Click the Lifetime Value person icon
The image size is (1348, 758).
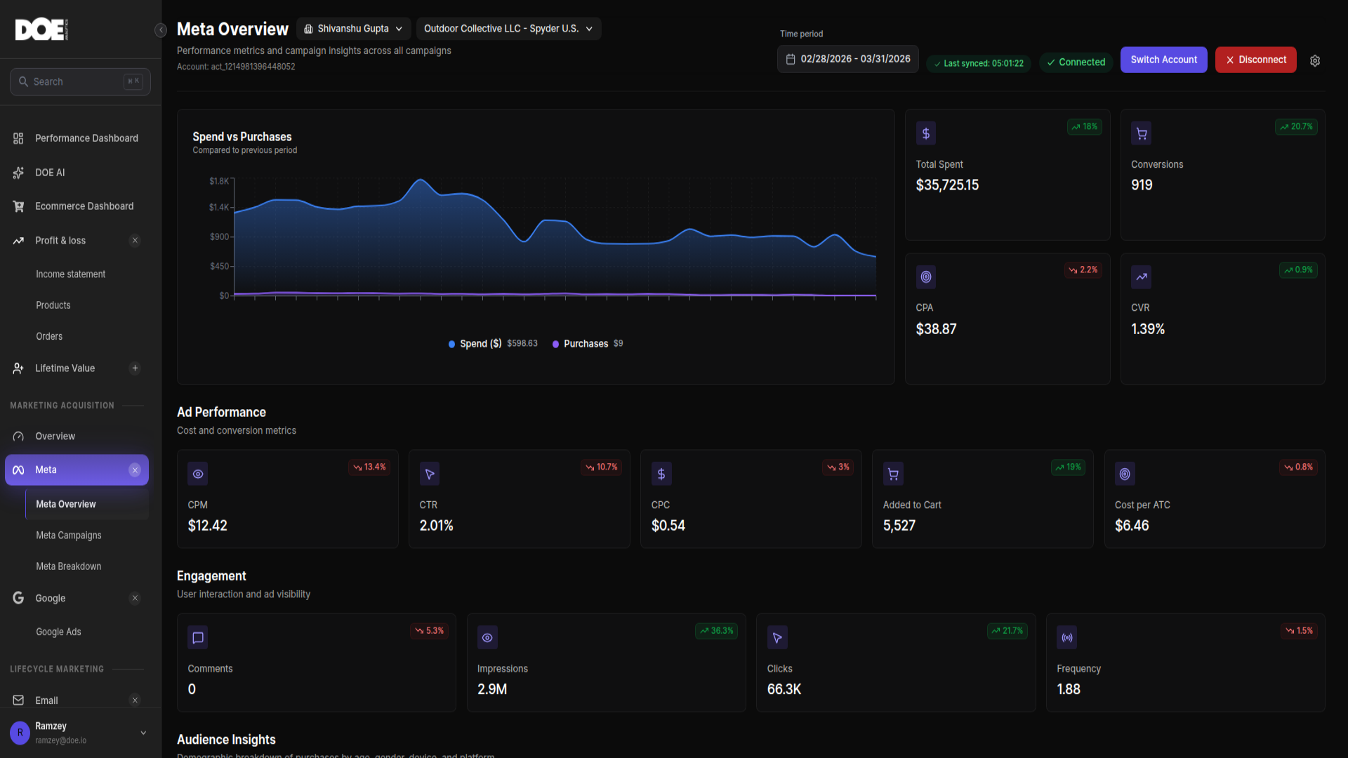point(18,368)
